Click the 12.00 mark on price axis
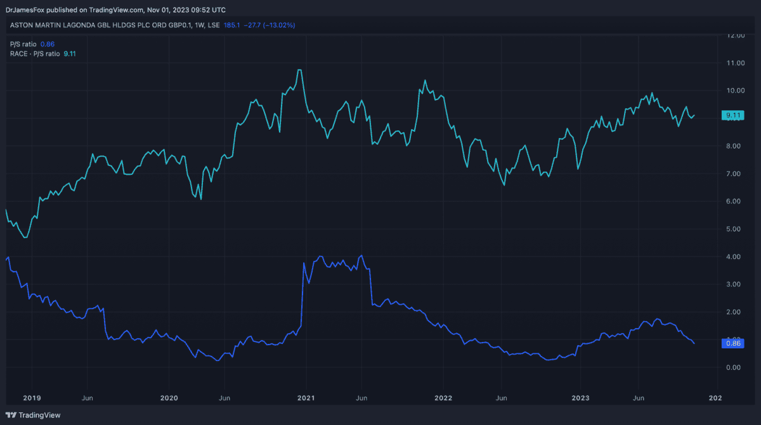This screenshot has width=761, height=425. point(735,35)
